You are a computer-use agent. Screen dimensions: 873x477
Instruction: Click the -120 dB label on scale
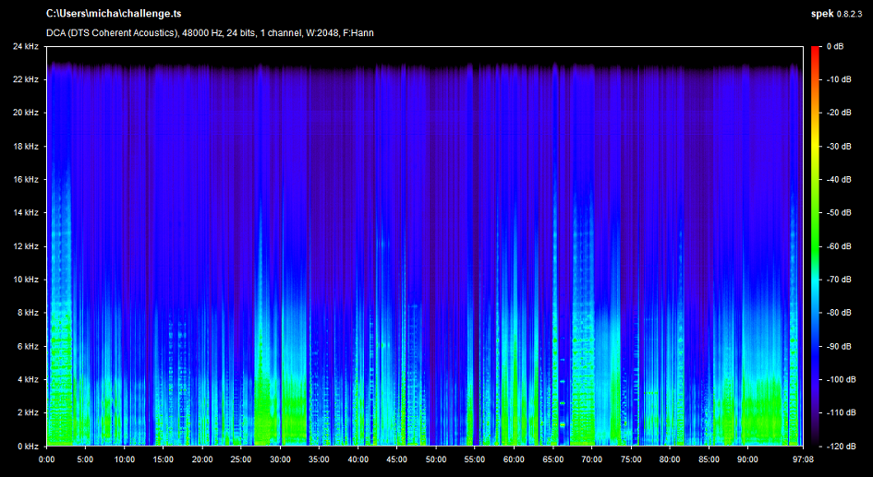pos(840,446)
